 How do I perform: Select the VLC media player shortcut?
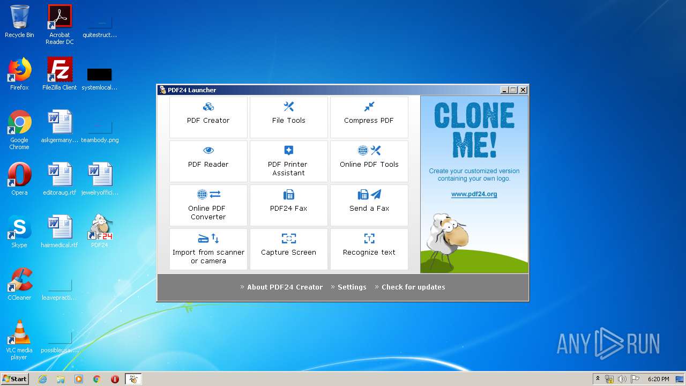[x=19, y=340]
